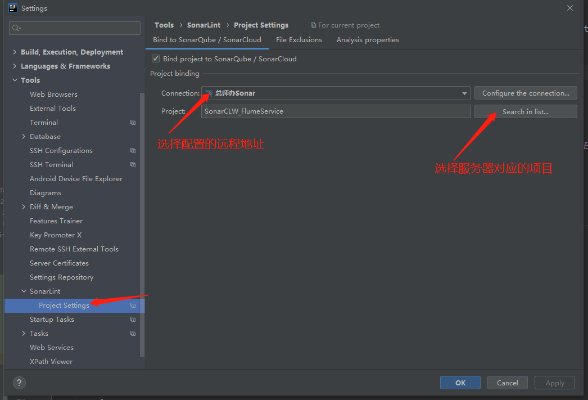This screenshot has width=588, height=400.
Task: Expand the Diff & Merge node
Action: pyautogui.click(x=24, y=207)
